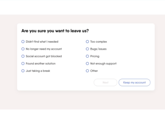The height and width of the screenshot is (122, 165).
Task: Click the "Not enough support" label text
Action: tap(103, 64)
